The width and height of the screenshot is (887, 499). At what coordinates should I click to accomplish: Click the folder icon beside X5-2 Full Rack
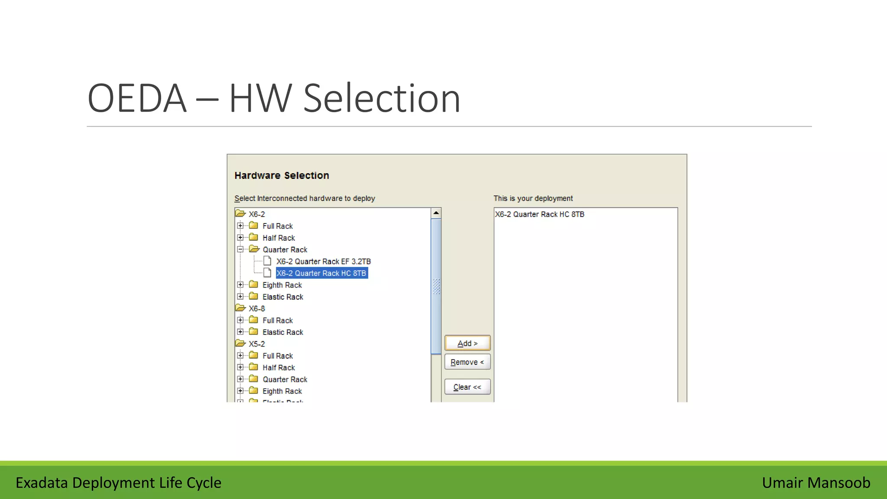(x=254, y=355)
